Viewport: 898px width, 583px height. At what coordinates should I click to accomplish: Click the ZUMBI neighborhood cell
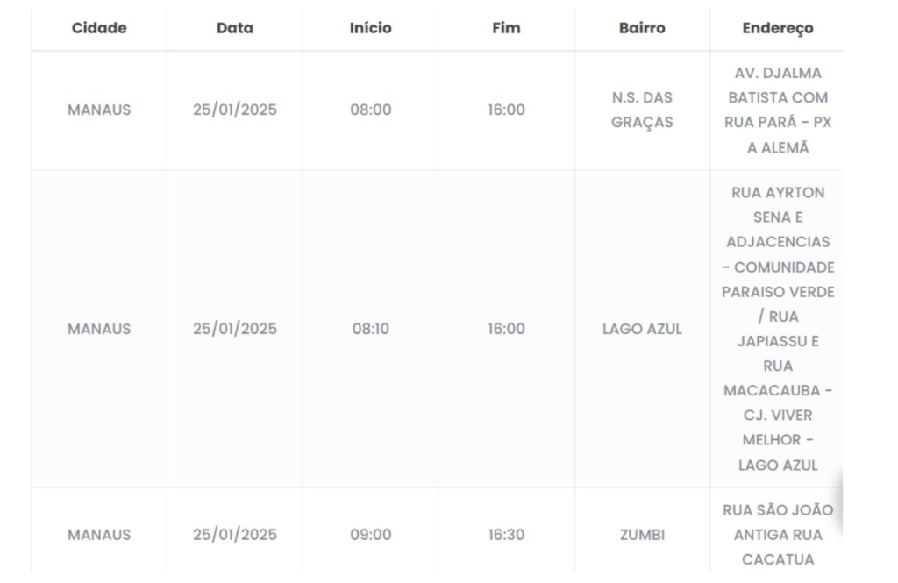(642, 535)
